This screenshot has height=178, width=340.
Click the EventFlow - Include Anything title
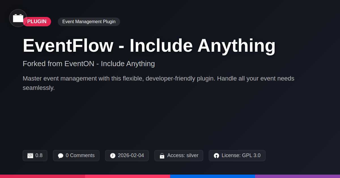(149, 45)
